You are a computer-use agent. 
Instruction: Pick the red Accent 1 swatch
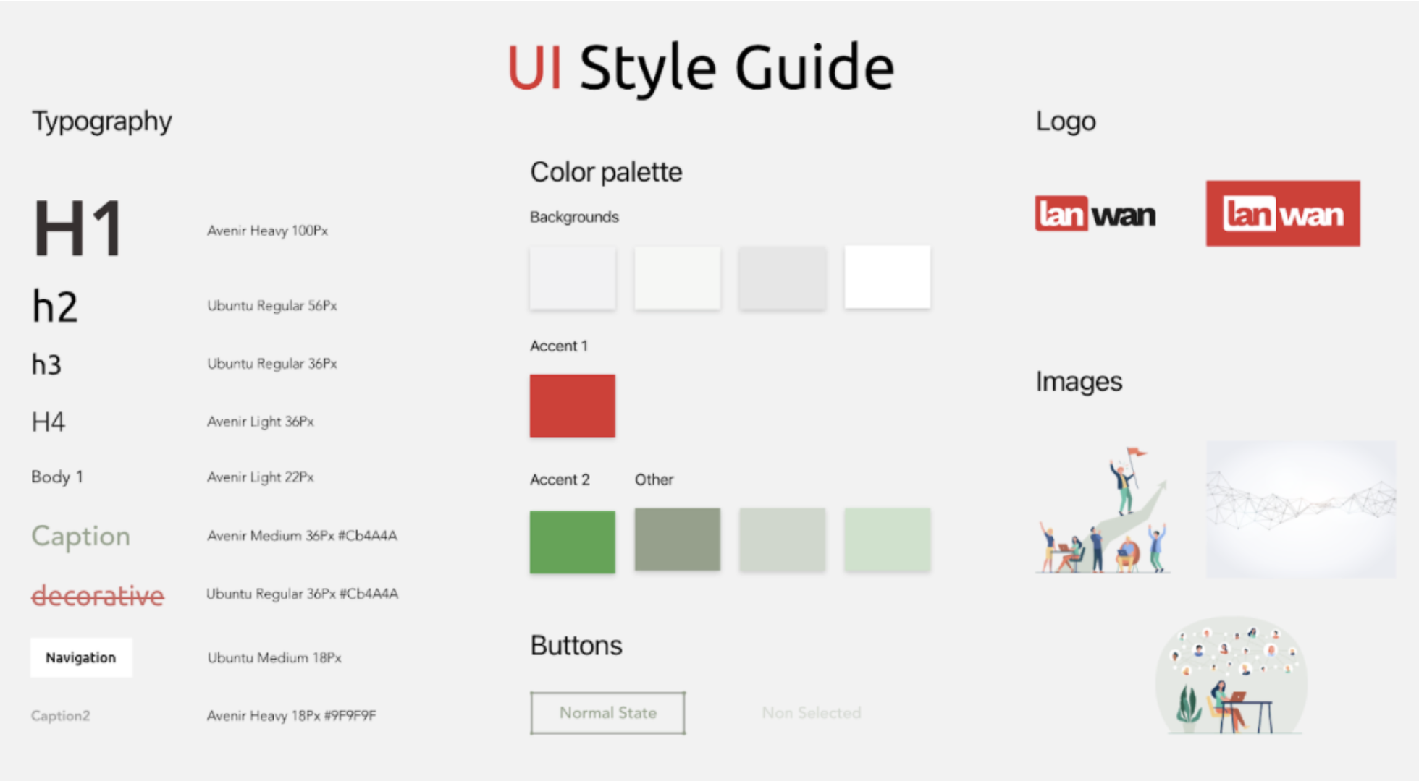tap(572, 406)
